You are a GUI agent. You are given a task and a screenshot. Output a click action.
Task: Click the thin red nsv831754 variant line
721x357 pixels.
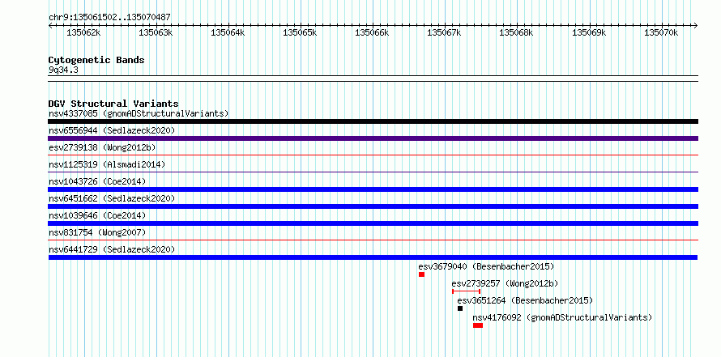click(373, 240)
